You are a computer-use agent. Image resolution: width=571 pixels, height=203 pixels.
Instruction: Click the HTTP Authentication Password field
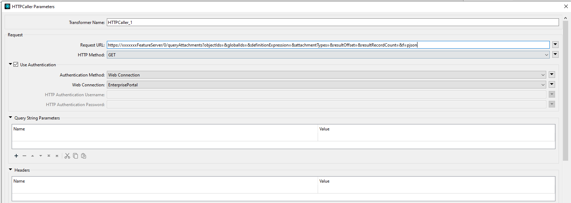(326, 104)
